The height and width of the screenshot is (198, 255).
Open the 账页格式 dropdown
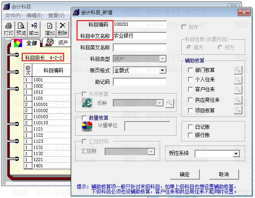[x=162, y=70]
